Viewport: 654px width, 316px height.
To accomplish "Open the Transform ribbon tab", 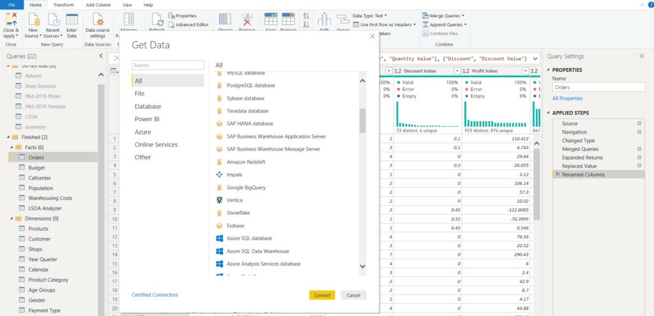I will coord(63,5).
